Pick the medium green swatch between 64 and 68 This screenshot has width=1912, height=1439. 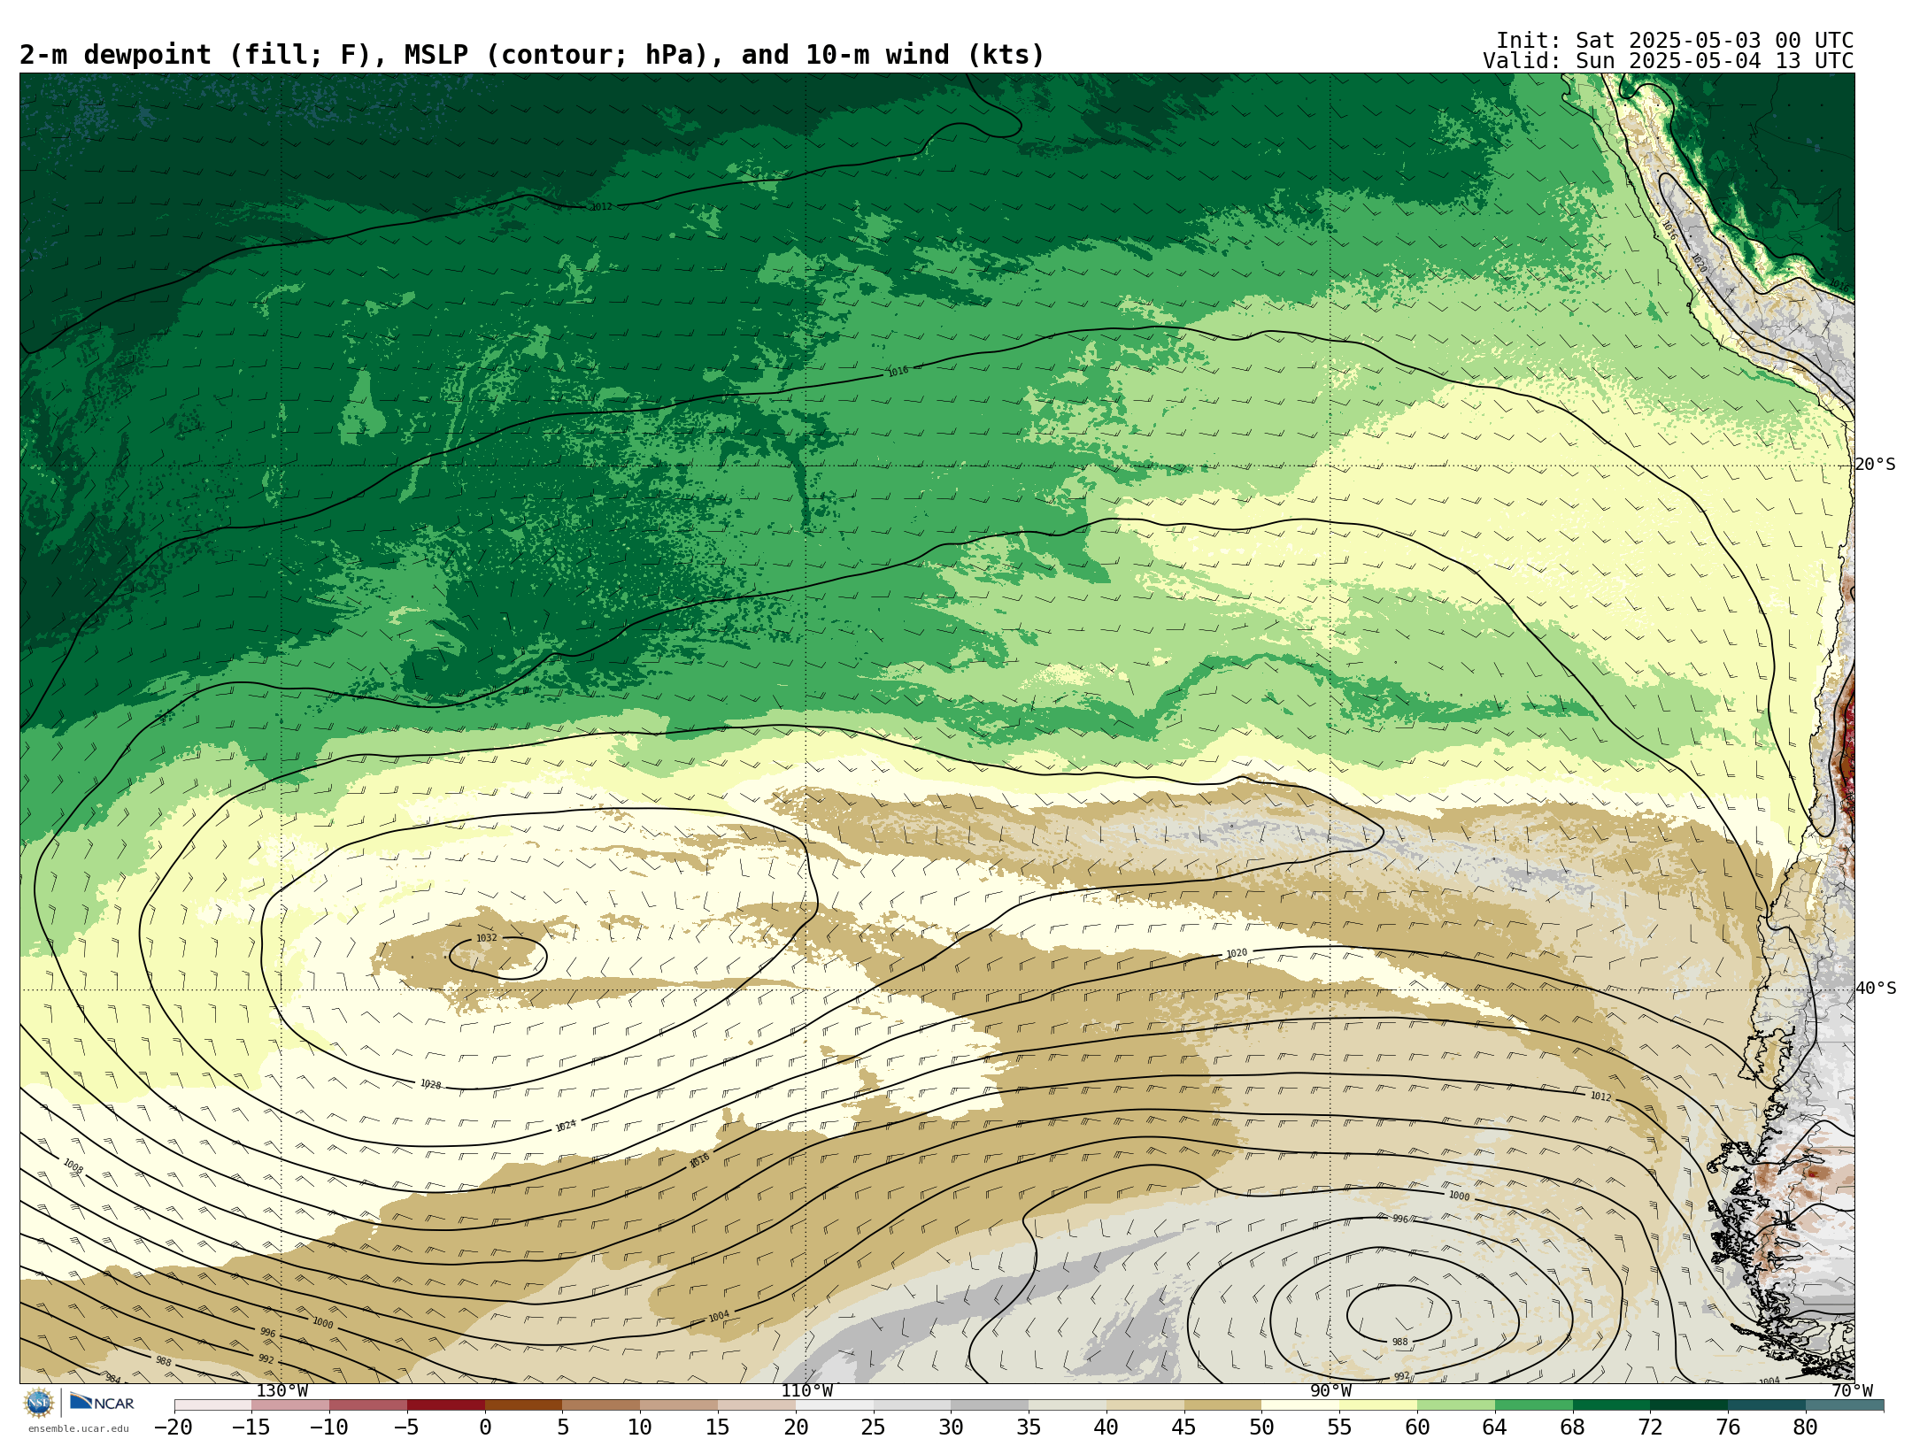point(1534,1404)
